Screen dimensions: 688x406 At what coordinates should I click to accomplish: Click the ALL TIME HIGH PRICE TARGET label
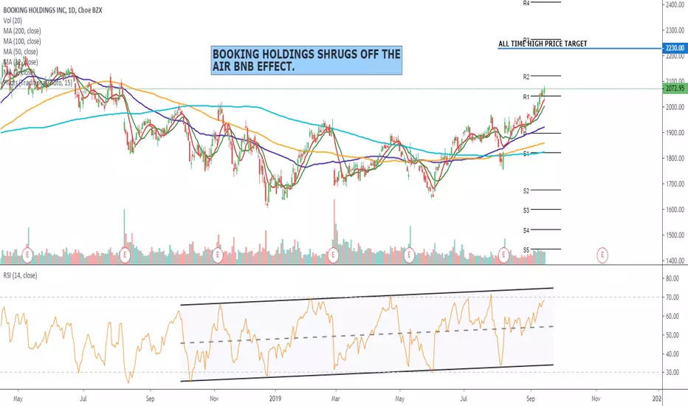click(x=543, y=44)
